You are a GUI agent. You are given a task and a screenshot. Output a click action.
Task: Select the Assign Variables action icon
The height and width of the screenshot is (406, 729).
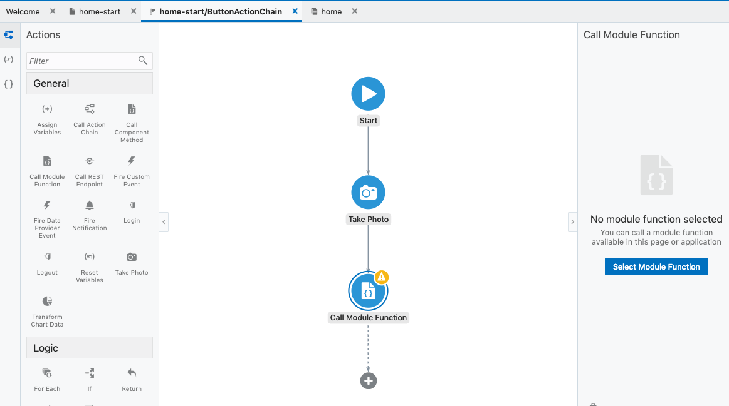47,109
